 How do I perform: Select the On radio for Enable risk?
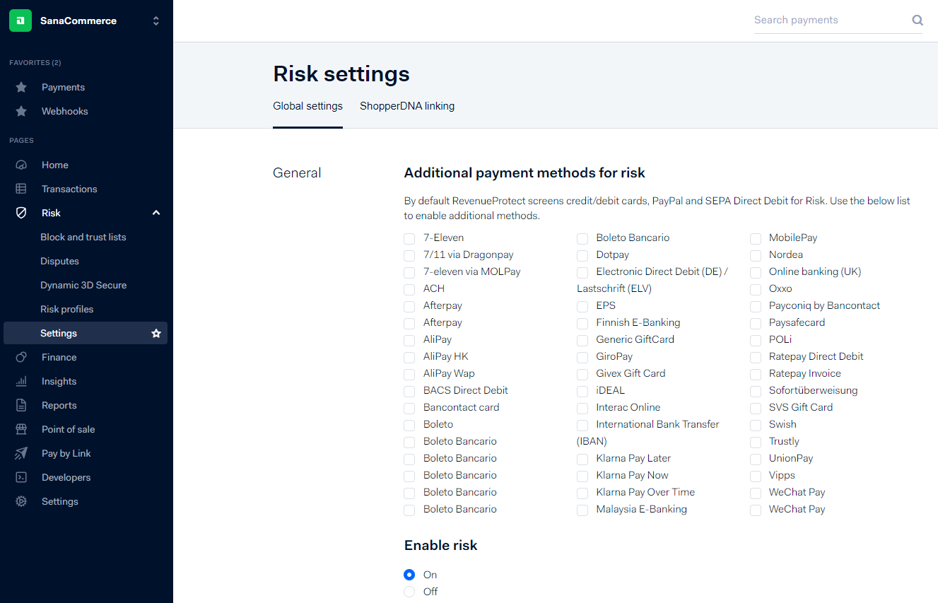click(409, 575)
